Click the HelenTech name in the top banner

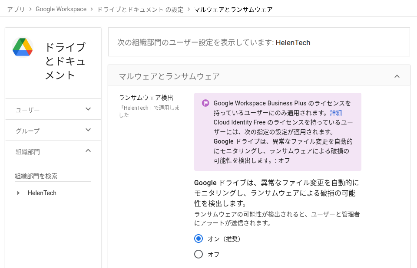click(x=293, y=42)
